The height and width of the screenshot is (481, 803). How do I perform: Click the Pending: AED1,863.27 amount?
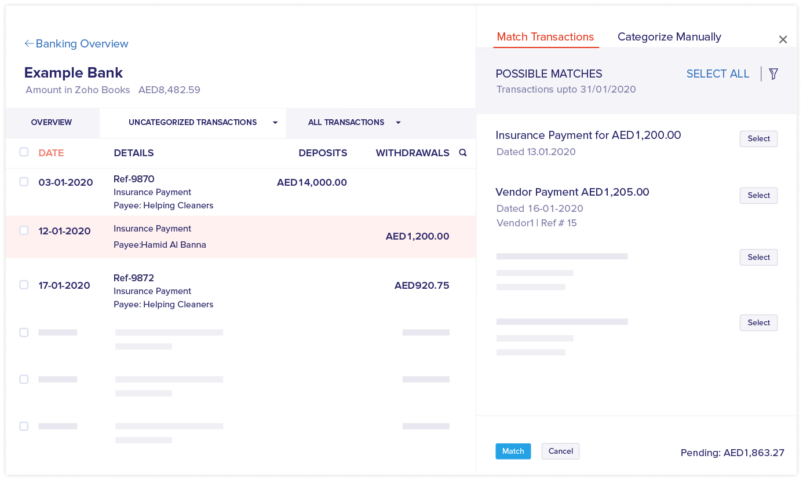(x=732, y=453)
